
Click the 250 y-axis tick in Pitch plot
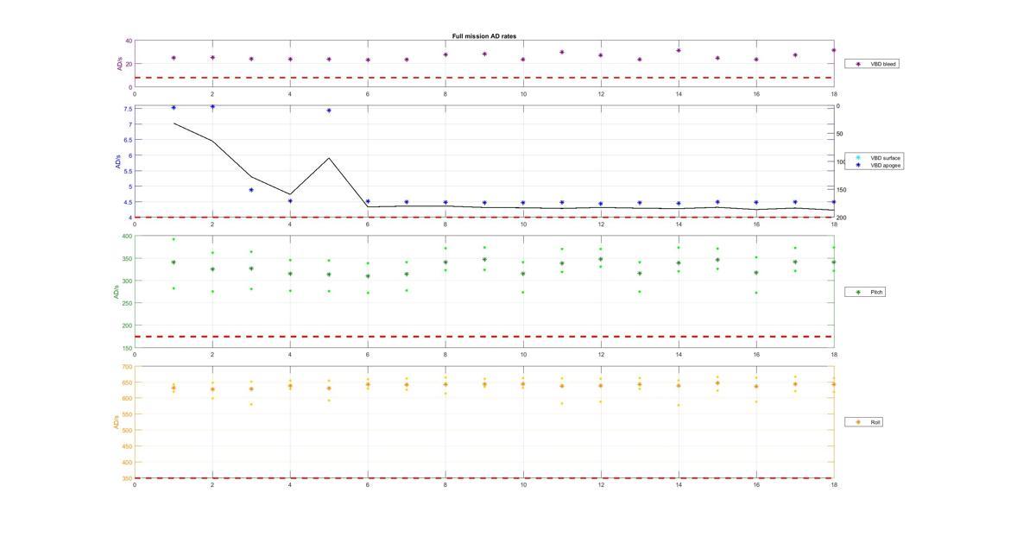coord(127,303)
